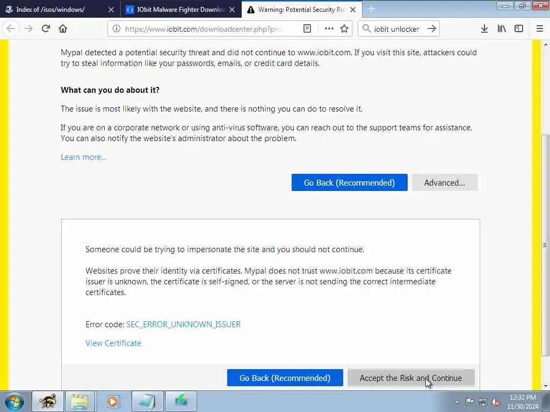This screenshot has height=412, width=550.
Task: Bookmark this page with the star icon
Action: point(344,29)
